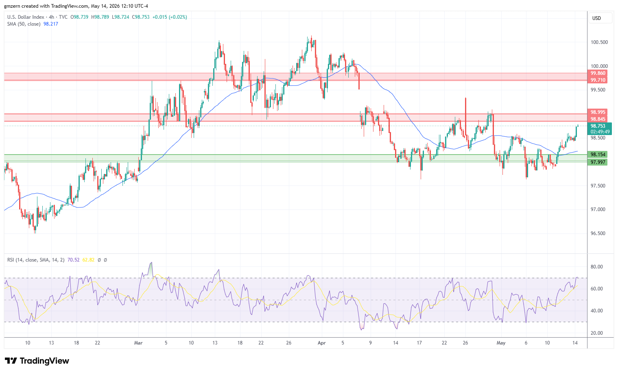Image resolution: width=618 pixels, height=373 pixels.
Task: Click the low price value L98.724
Action: pyautogui.click(x=121, y=17)
